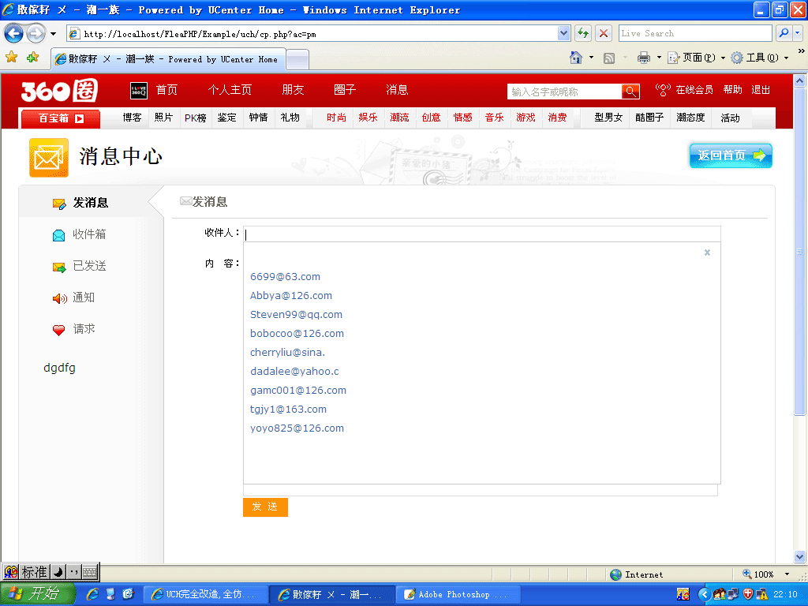The width and height of the screenshot is (808, 606).
Task: Click the red site search magnifier button
Action: point(630,92)
